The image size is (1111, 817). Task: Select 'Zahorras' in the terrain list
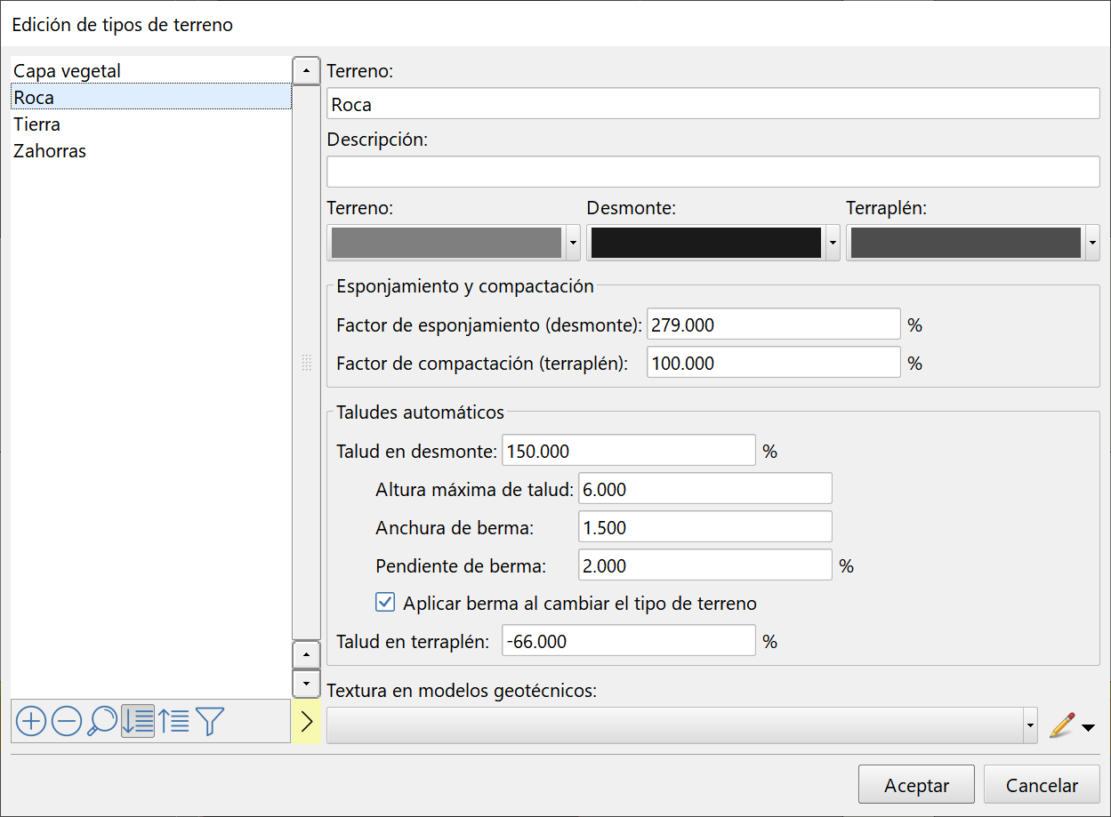point(50,151)
